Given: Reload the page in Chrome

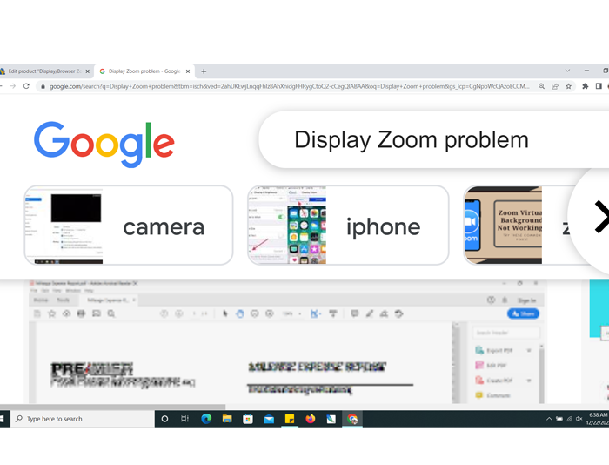Looking at the screenshot, I should click(x=26, y=86).
